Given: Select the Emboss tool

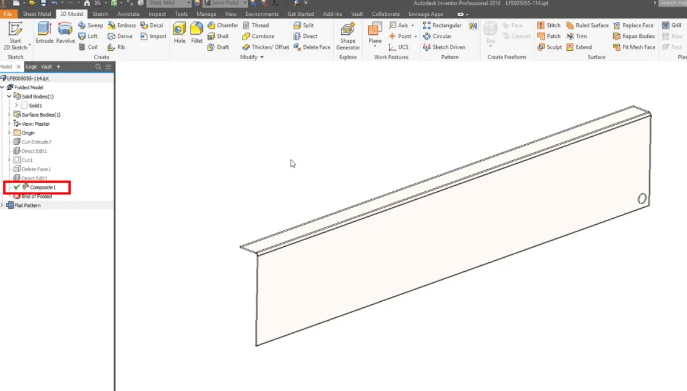Looking at the screenshot, I should click(122, 26).
